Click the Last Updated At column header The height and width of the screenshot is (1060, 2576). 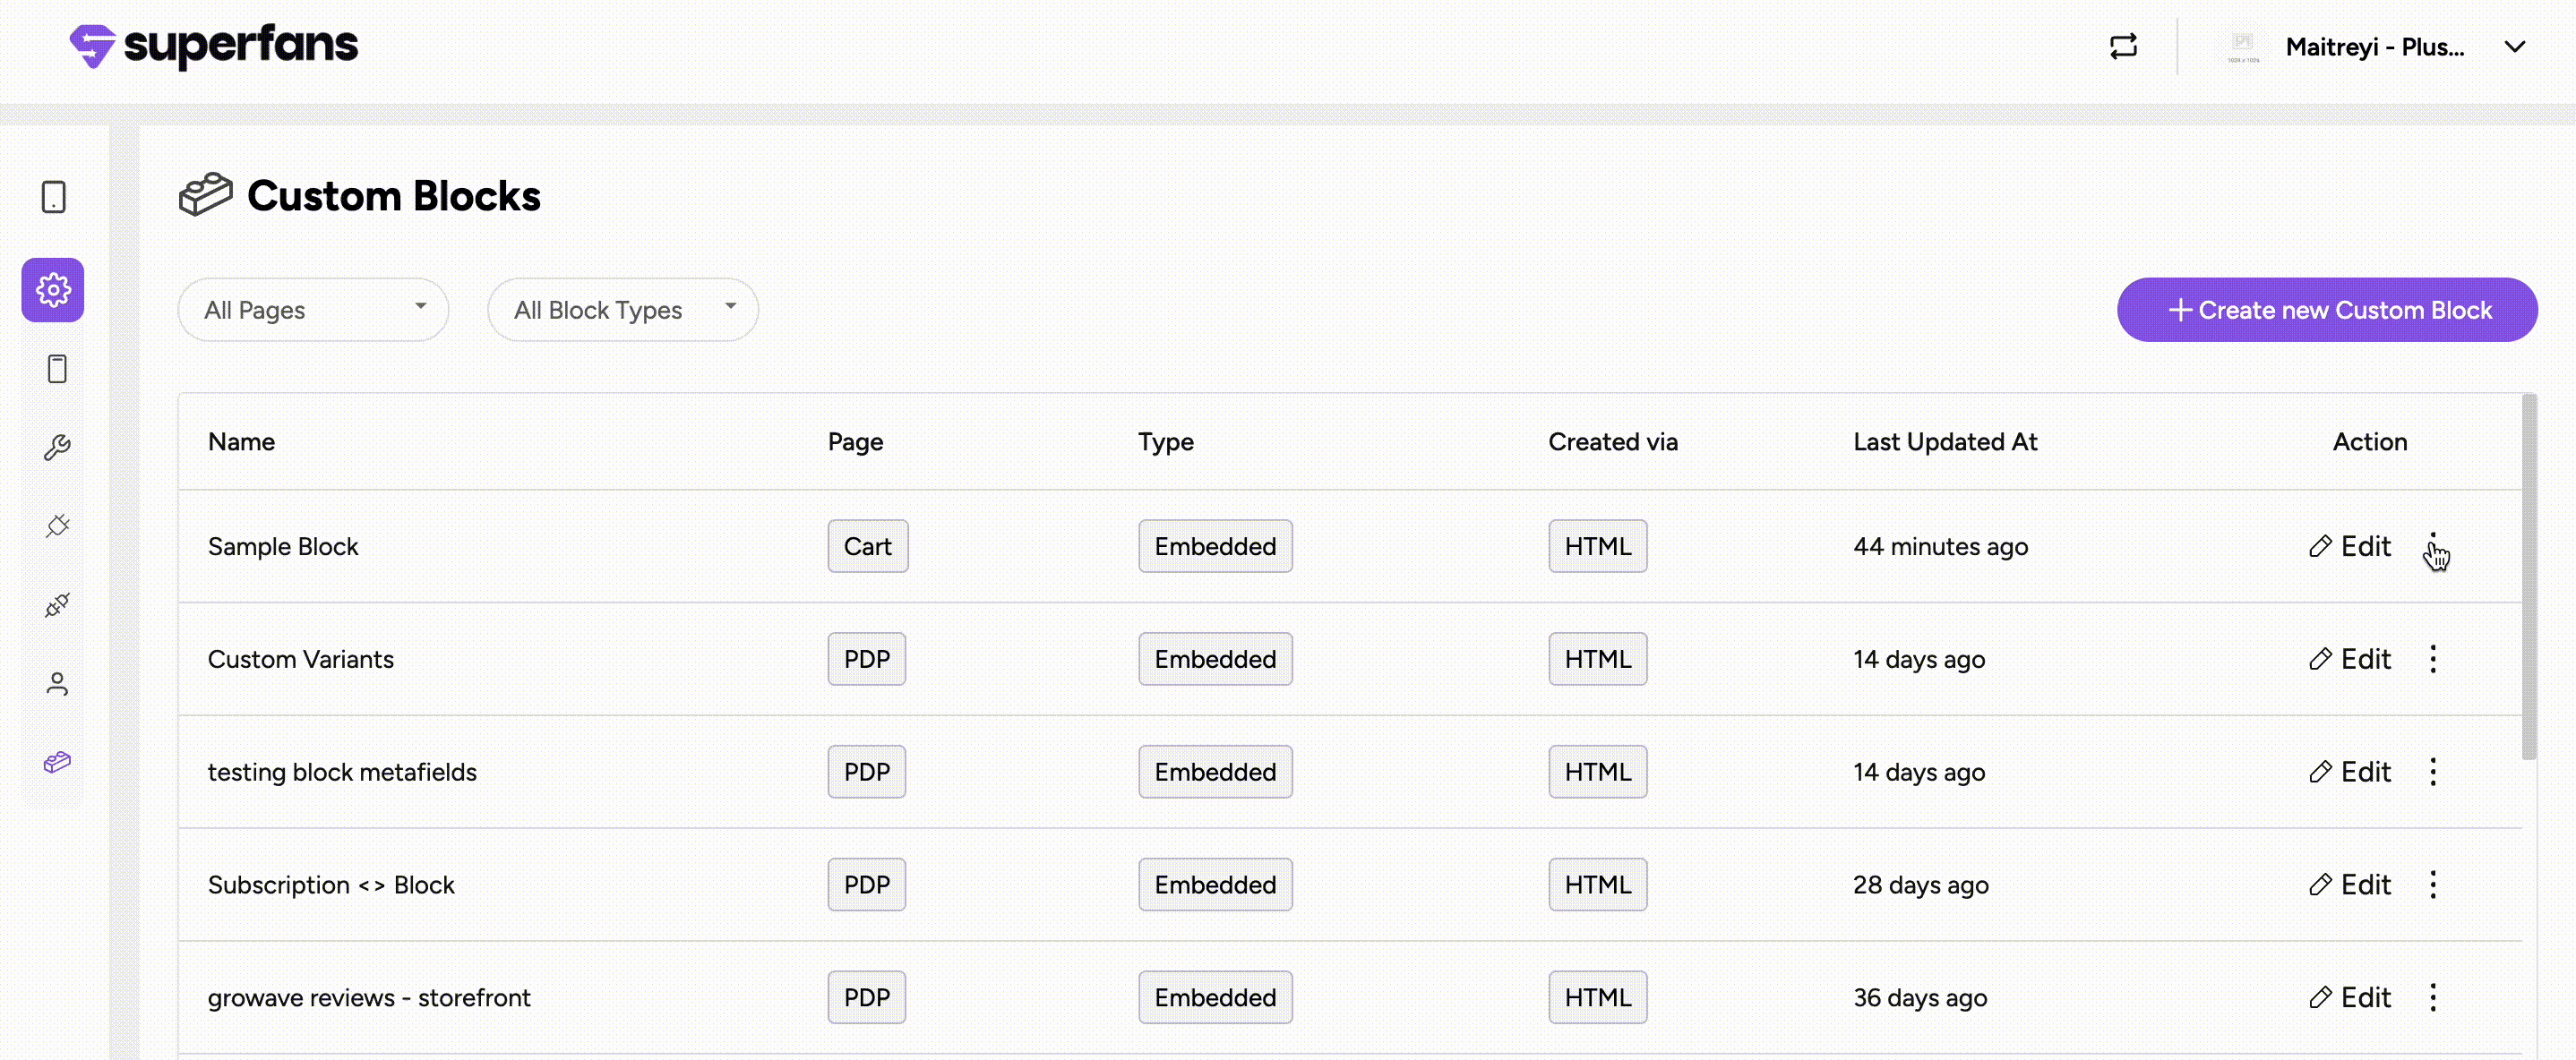point(1944,442)
